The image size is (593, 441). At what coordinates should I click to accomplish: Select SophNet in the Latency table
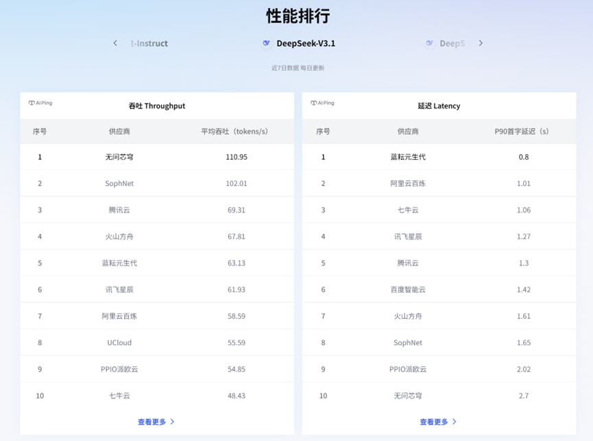[408, 343]
